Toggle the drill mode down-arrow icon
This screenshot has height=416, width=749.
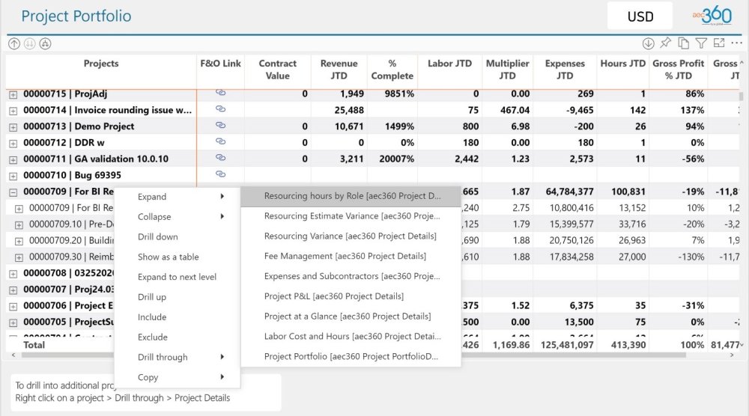coord(648,43)
